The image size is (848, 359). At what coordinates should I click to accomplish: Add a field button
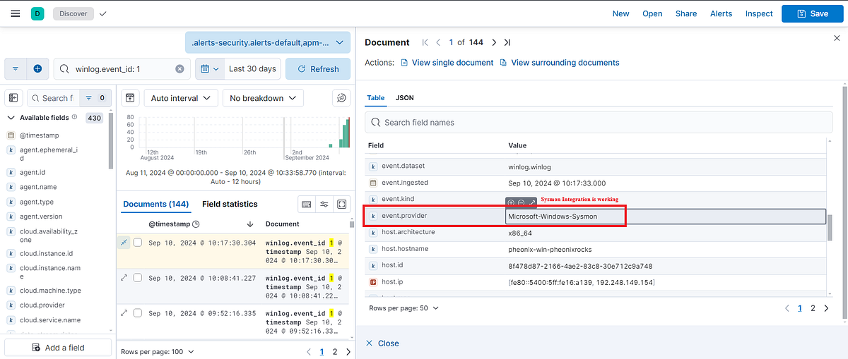59,348
